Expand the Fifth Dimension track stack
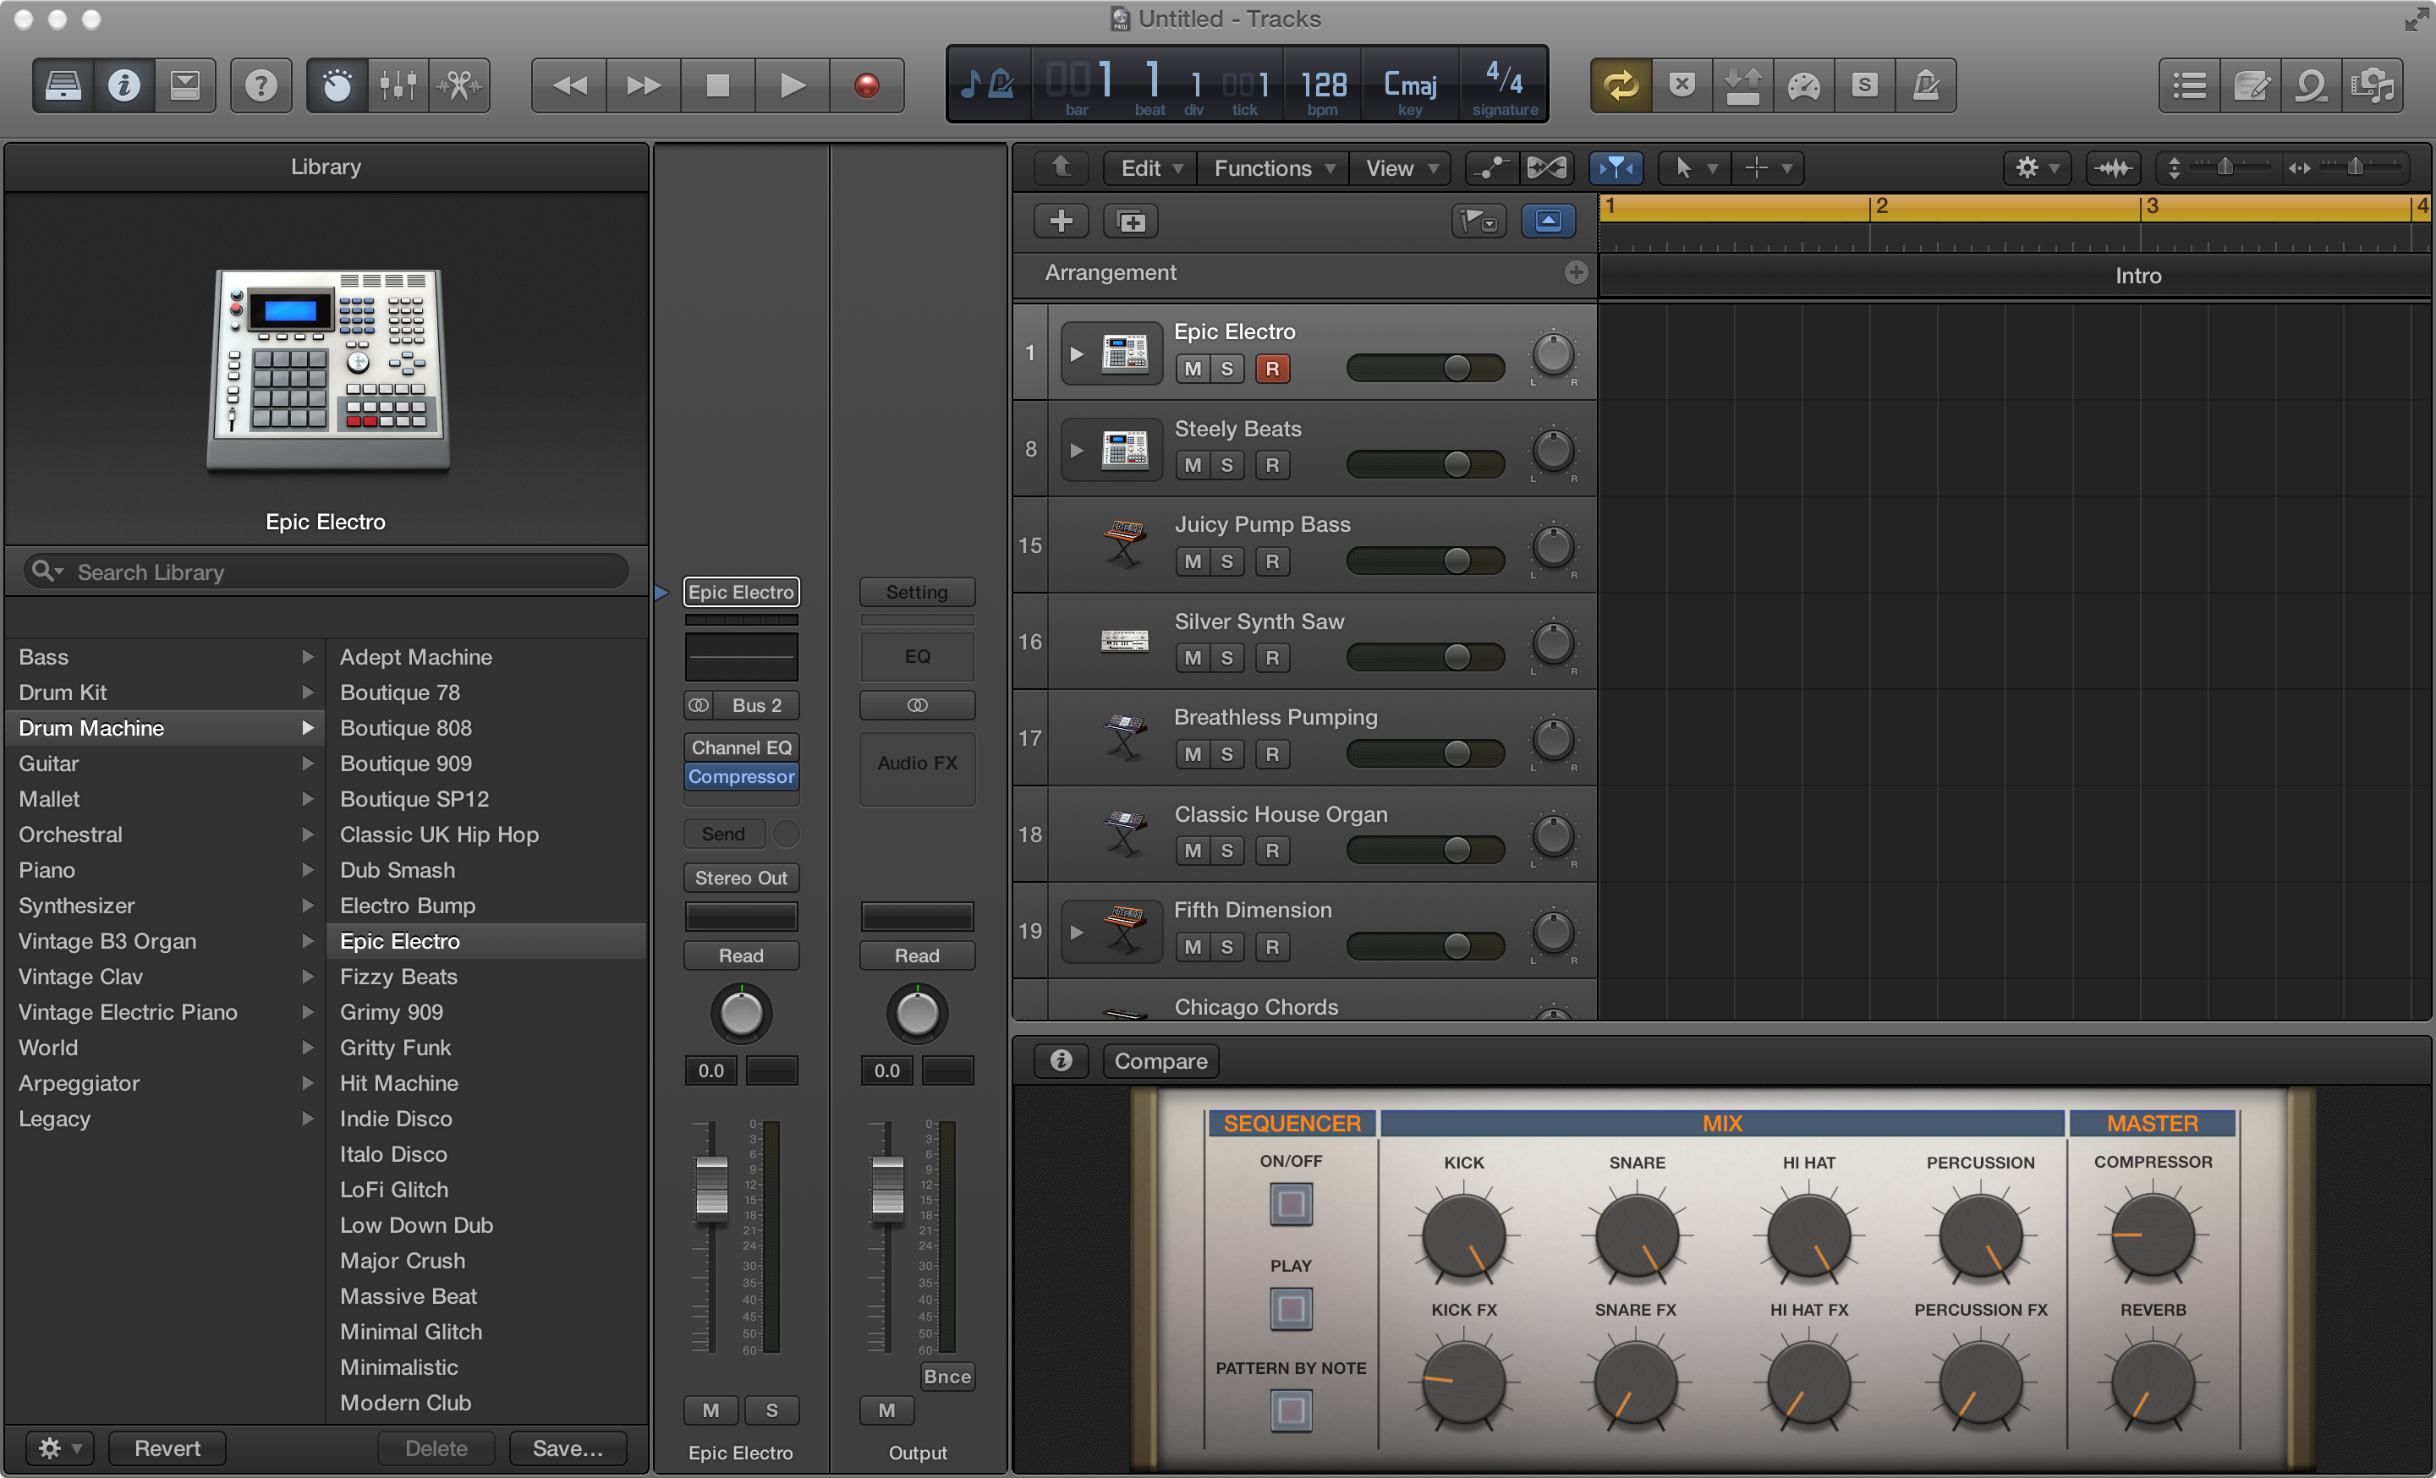 (1077, 932)
